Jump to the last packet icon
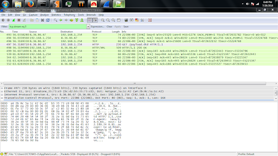This screenshot has height=156, width=278. click(x=82, y=20)
